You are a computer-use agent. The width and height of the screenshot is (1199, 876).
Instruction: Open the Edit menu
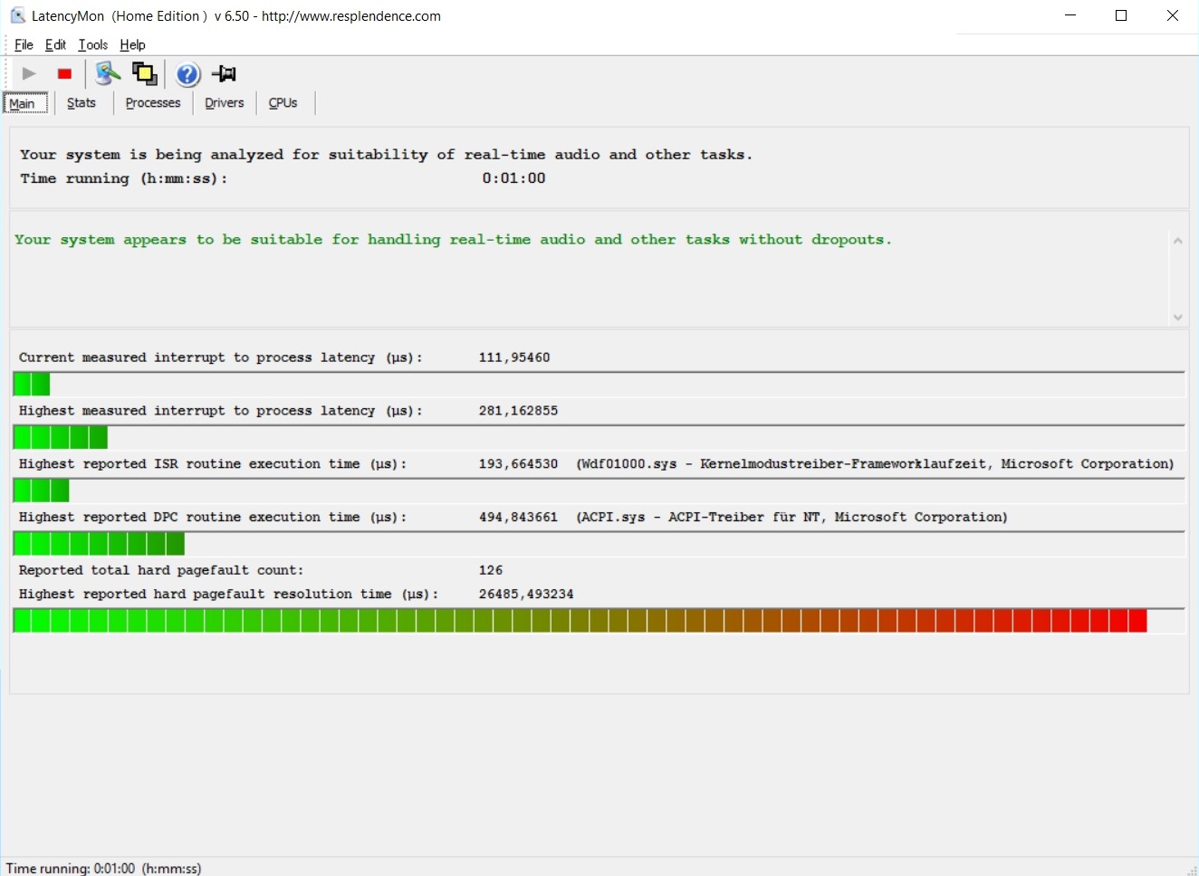click(x=55, y=44)
